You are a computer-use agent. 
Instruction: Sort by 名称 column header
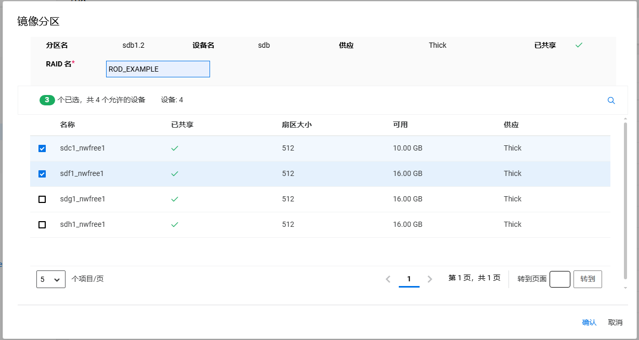[68, 125]
